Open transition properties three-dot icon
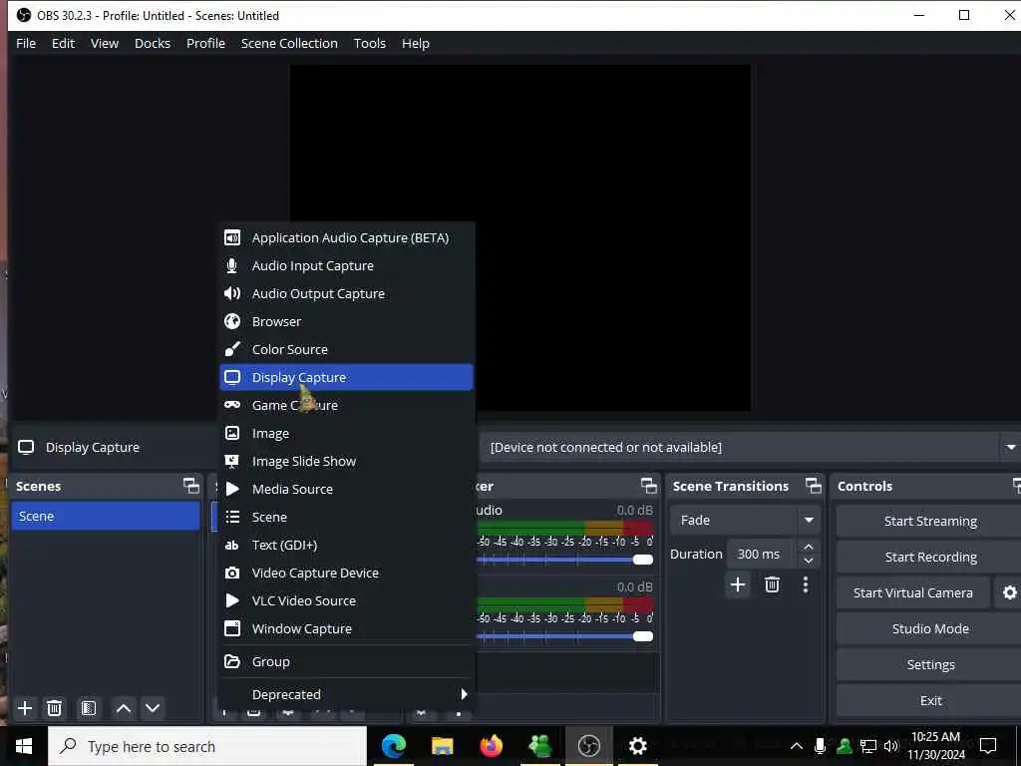 click(x=806, y=584)
